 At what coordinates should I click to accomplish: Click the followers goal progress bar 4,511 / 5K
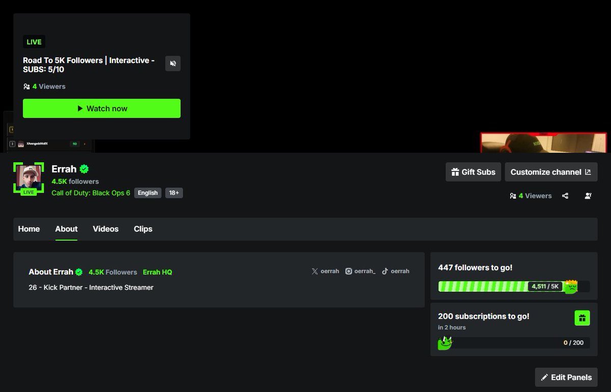514,286
